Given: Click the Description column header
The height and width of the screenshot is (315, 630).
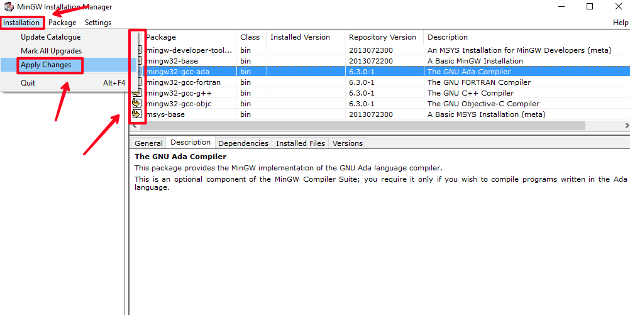Looking at the screenshot, I should [526, 37].
